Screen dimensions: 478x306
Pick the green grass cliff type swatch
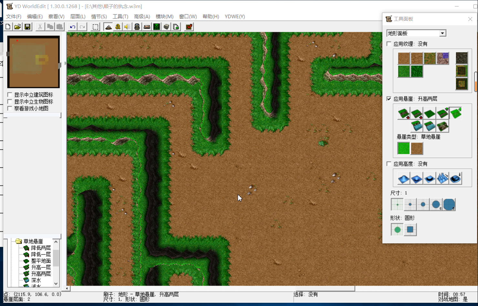[404, 148]
